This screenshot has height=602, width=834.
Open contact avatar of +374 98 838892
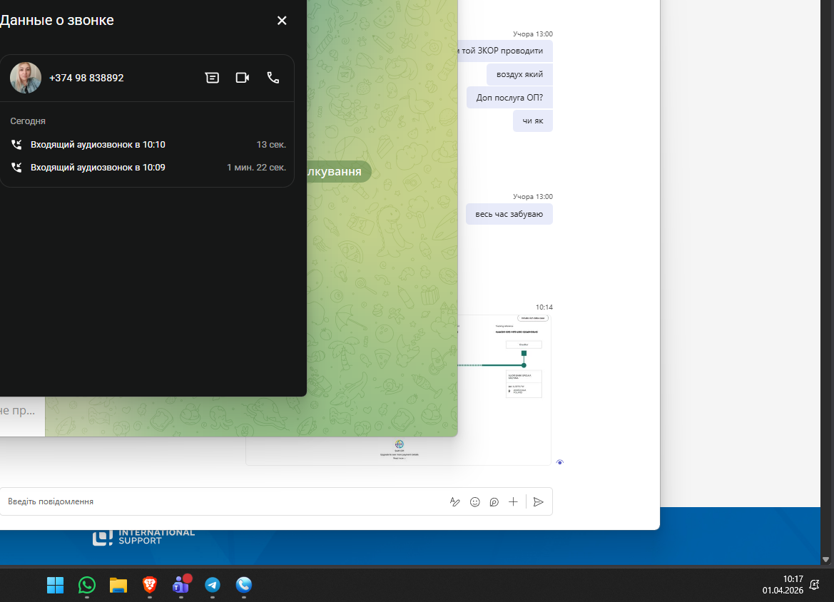coord(26,78)
